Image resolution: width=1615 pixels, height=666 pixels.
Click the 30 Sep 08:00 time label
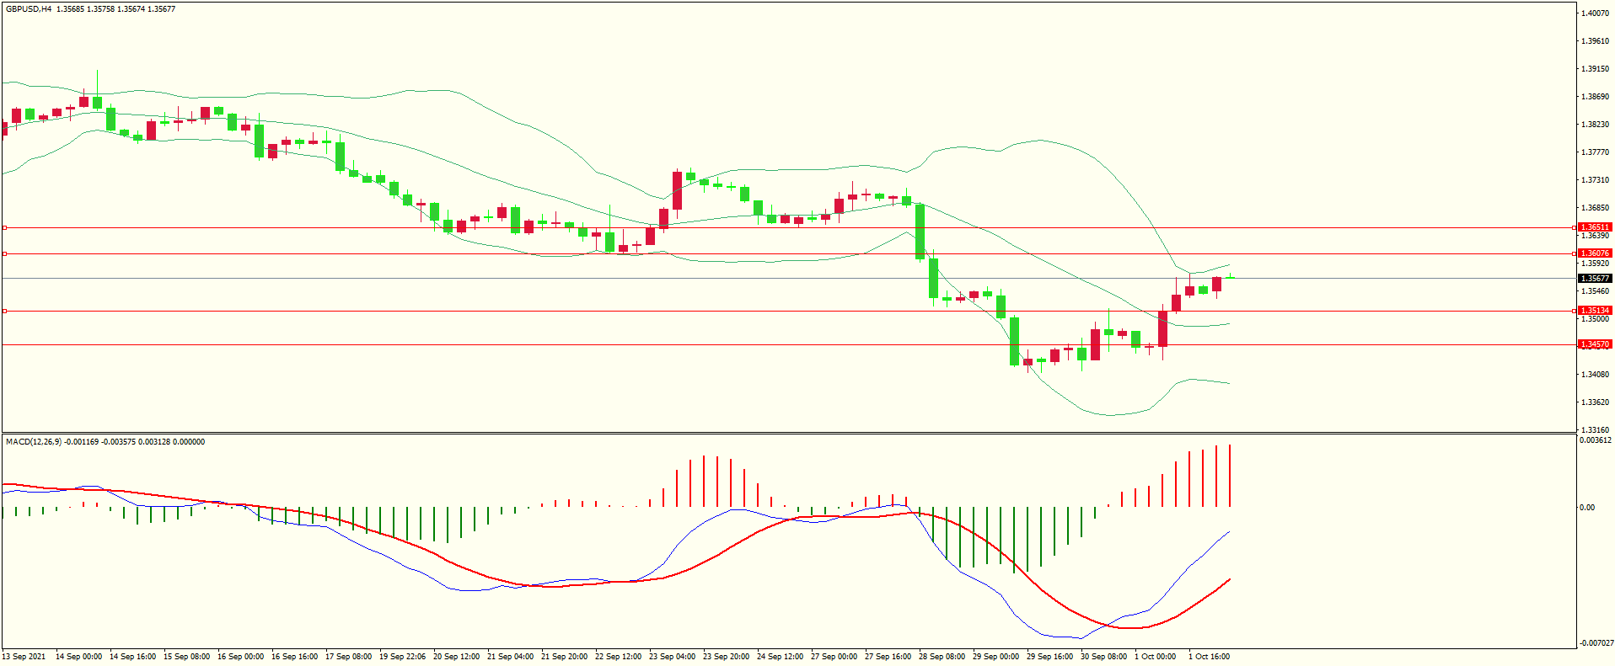tap(1103, 657)
